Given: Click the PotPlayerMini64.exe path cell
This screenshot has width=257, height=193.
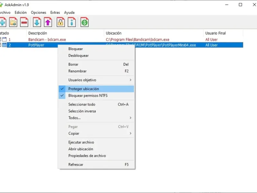Looking at the screenshot, I should pyautogui.click(x=165, y=45).
